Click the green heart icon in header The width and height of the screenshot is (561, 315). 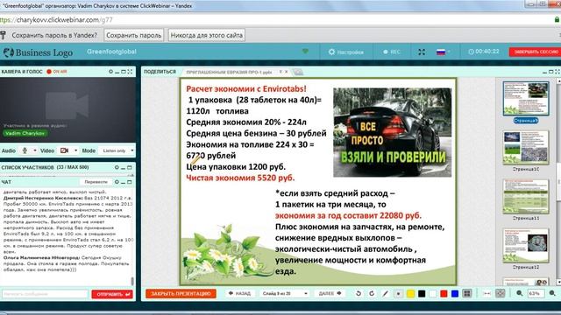(x=305, y=52)
